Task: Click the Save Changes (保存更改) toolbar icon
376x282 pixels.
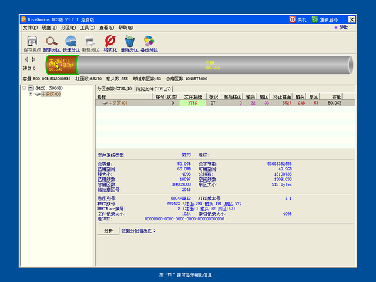Action: tap(32, 44)
